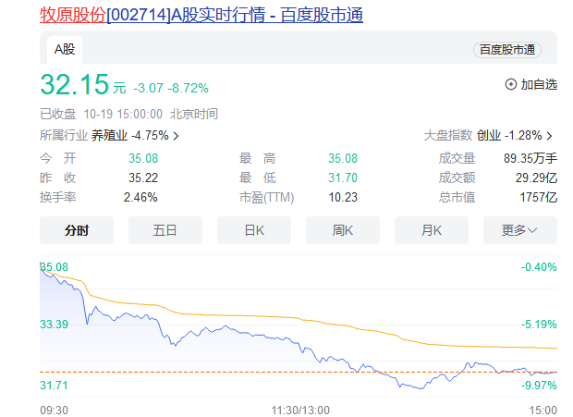
Task: Click the change value -3.07
Action: pyautogui.click(x=149, y=88)
